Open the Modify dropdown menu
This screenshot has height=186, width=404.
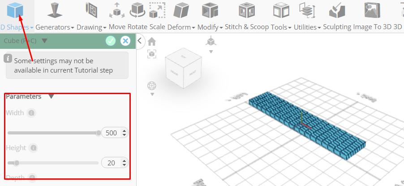[210, 27]
